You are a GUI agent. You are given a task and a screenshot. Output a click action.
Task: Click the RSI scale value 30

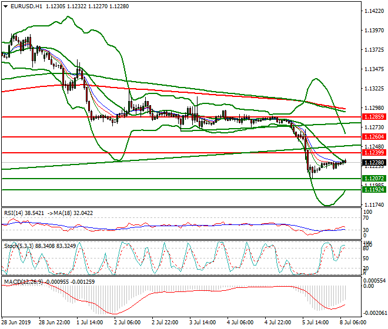[366, 230]
